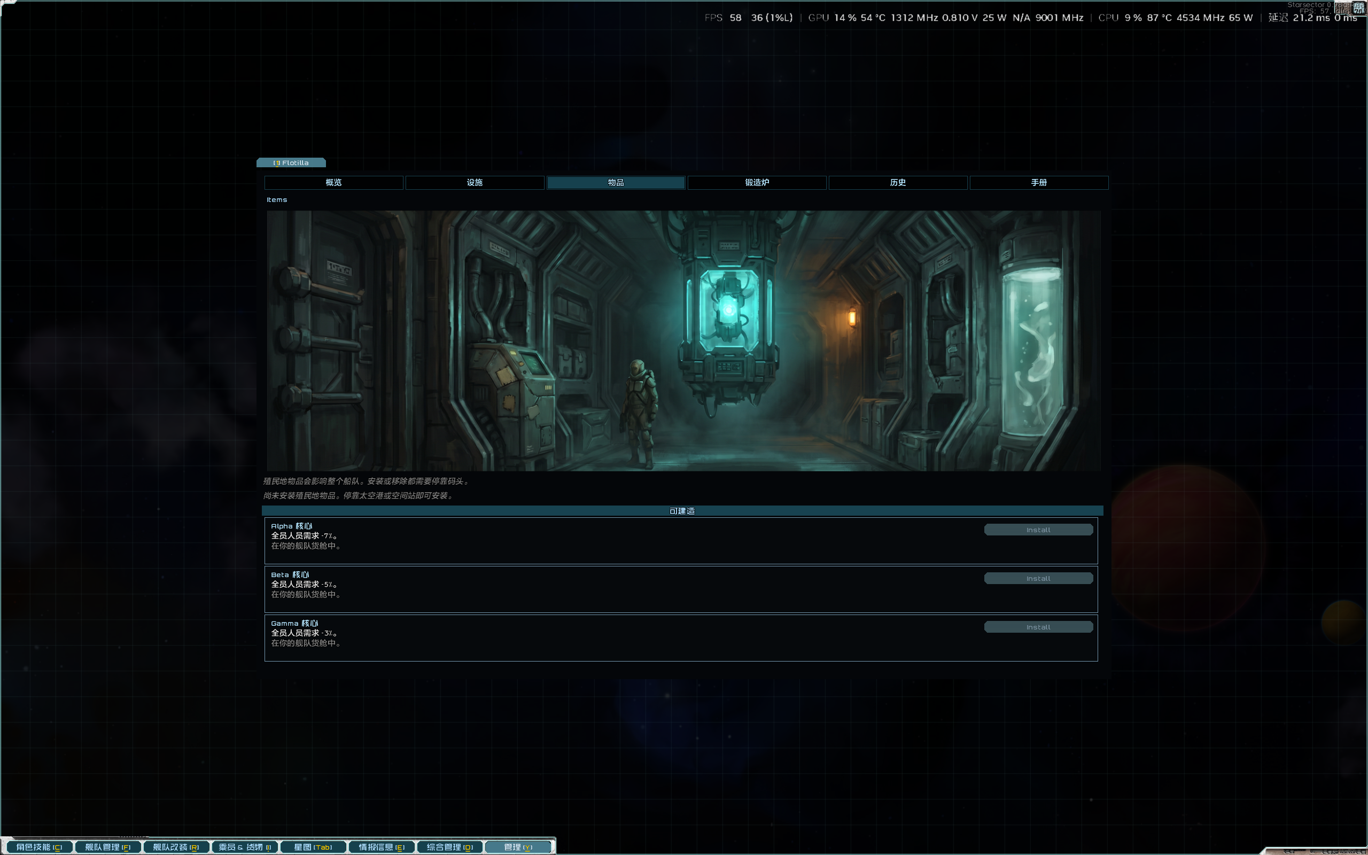The image size is (1368, 855).
Task: Open 舰队管理 (F) panel
Action: 107,847
